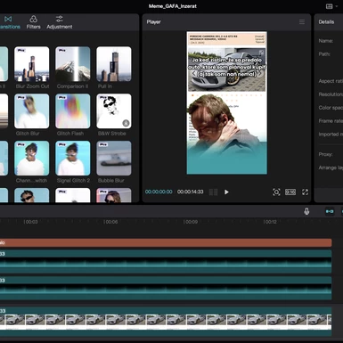343x343 pixels.
Task: Select the Glitch Flash transition thumbnail
Action: click(73, 111)
